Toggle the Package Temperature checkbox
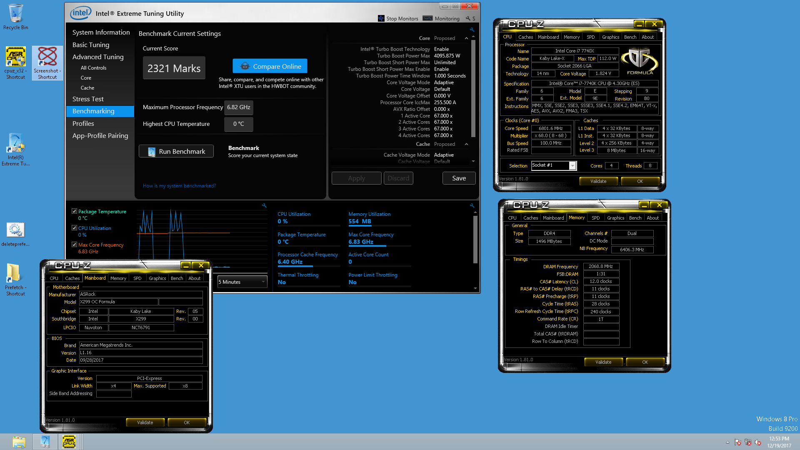The image size is (800, 450). [74, 211]
